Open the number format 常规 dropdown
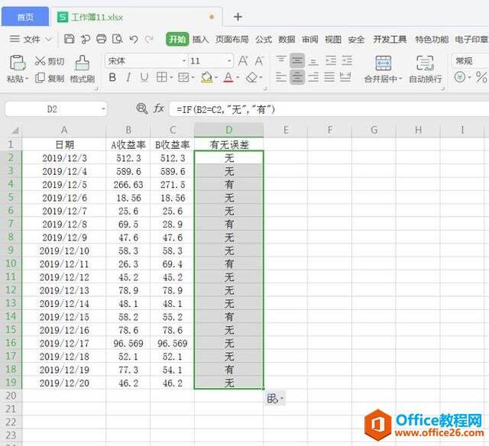 tap(471, 61)
